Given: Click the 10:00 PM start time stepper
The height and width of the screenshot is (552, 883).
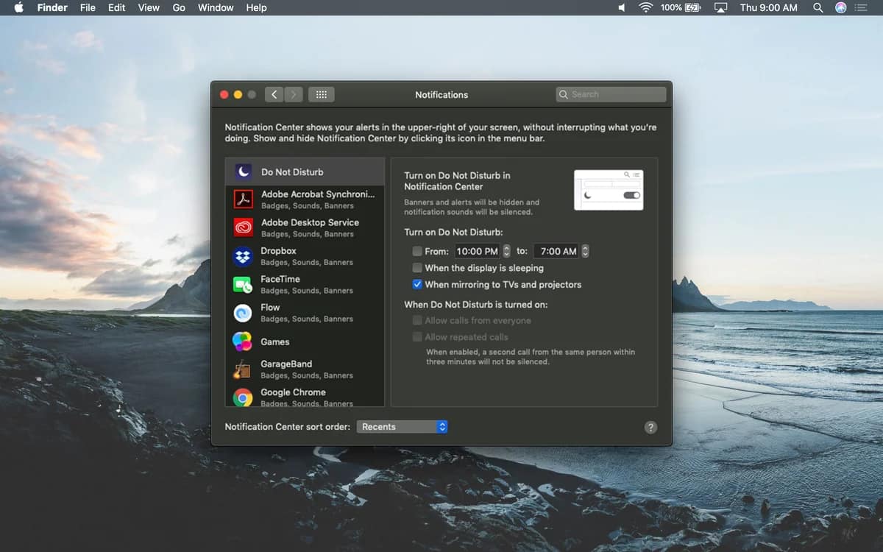Looking at the screenshot, I should (x=506, y=252).
